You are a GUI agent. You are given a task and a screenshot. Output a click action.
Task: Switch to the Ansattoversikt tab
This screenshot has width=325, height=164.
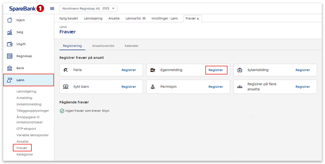103,46
